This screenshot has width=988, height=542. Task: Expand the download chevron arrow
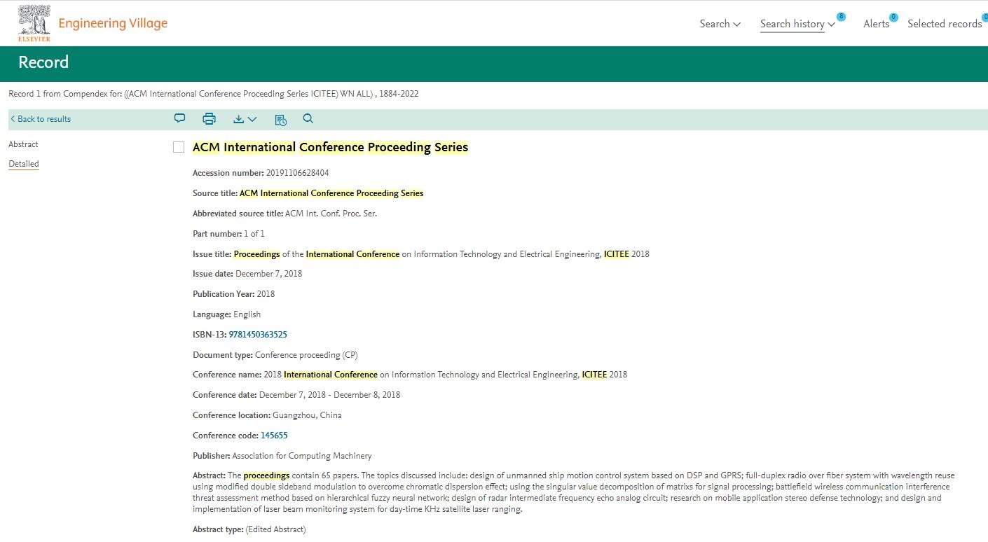(252, 120)
